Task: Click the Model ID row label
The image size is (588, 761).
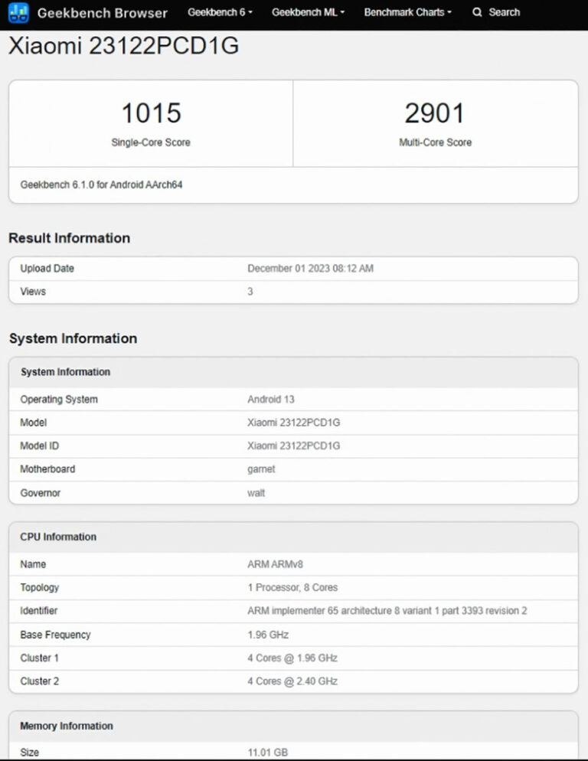Action: coord(39,446)
